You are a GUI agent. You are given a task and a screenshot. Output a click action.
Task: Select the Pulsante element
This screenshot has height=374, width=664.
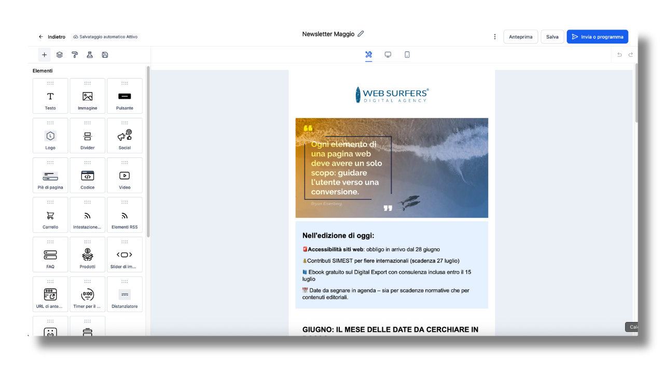coord(125,96)
